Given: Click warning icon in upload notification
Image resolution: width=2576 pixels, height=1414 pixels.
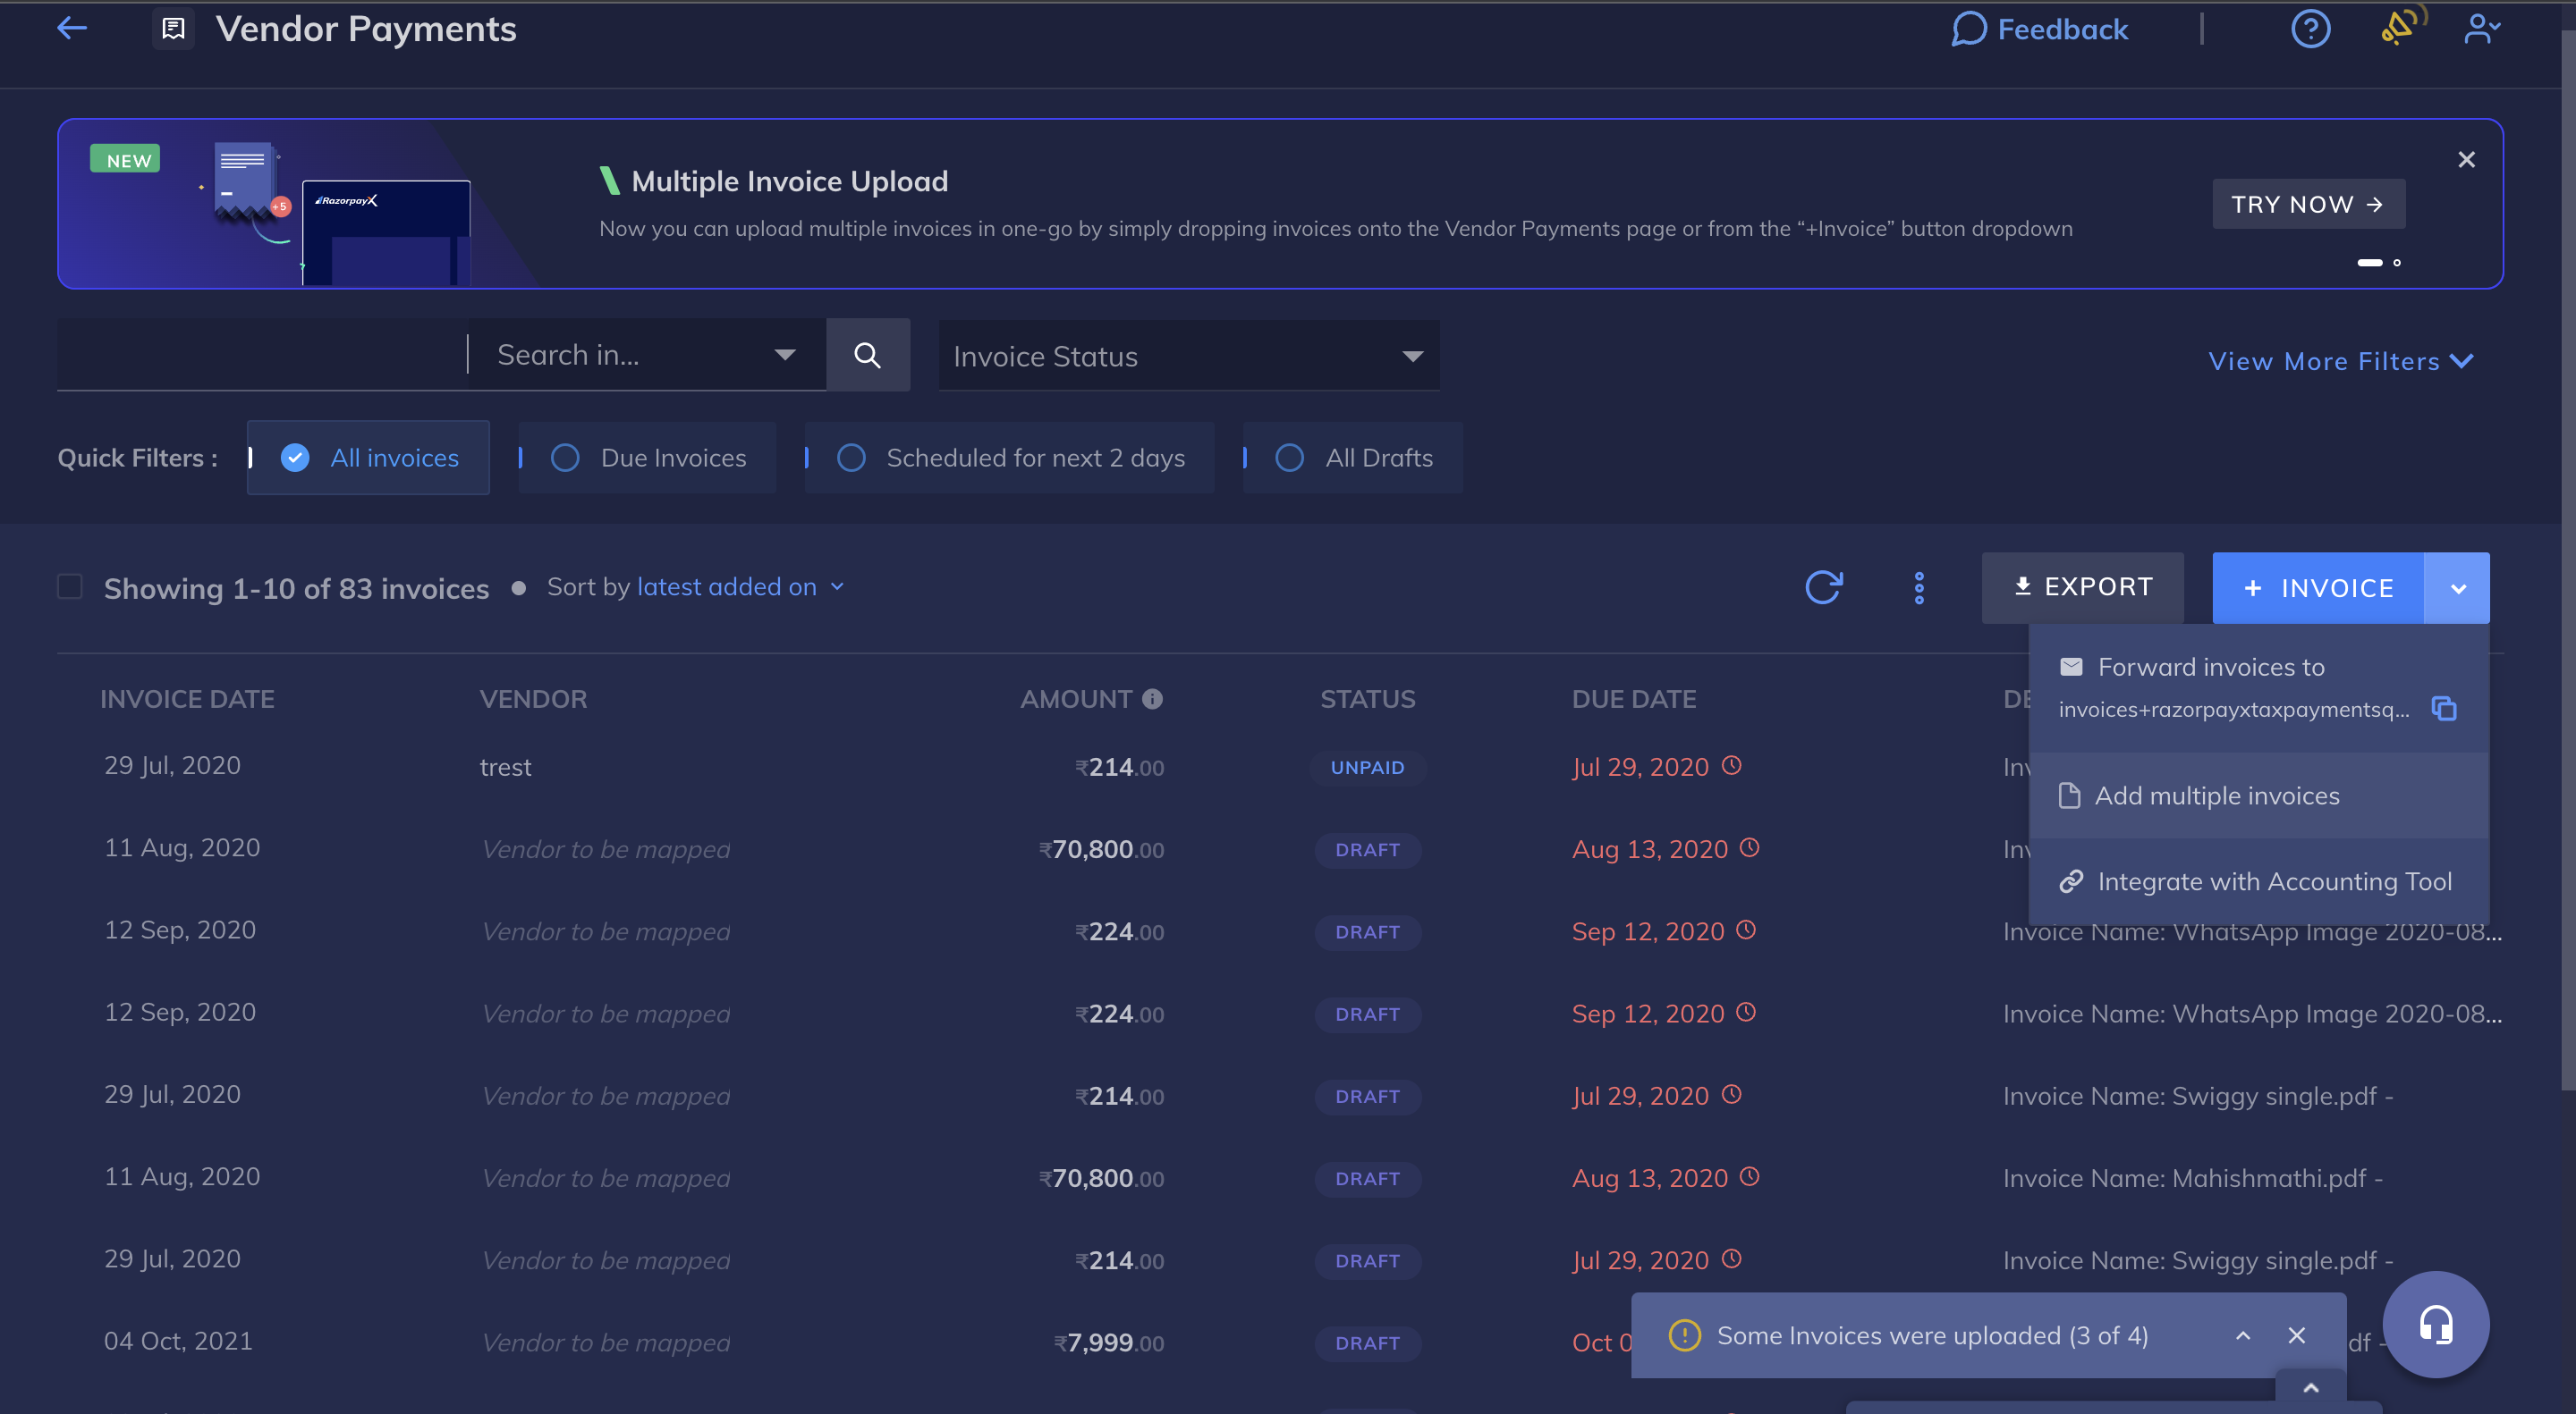Looking at the screenshot, I should click(x=1684, y=1335).
